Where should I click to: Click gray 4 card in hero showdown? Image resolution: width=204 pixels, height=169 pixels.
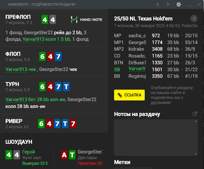(x=17, y=155)
